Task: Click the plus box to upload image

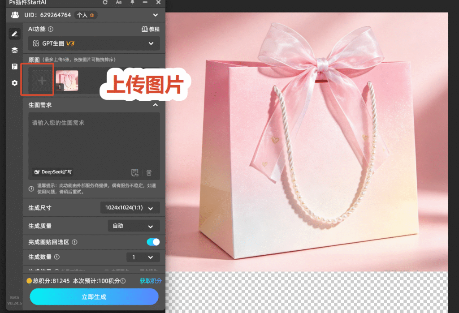Action: click(42, 81)
